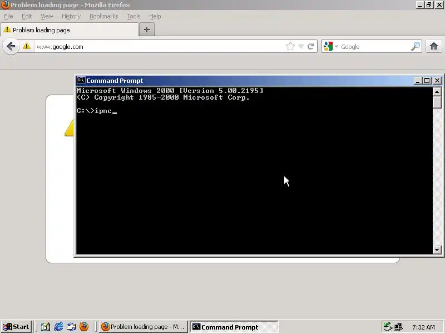
Task: Open the Edit menu
Action: click(27, 17)
